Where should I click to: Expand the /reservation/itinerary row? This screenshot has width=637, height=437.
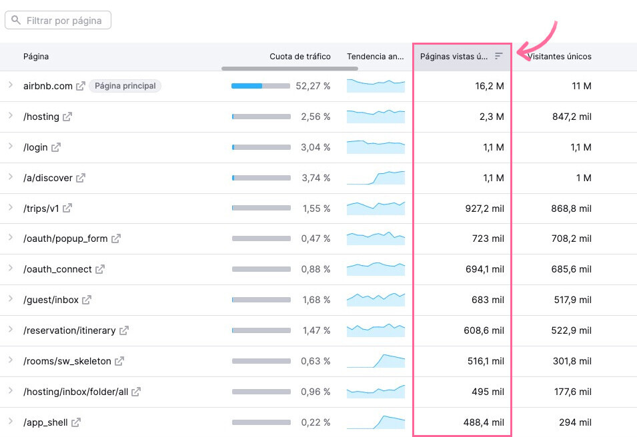11,330
